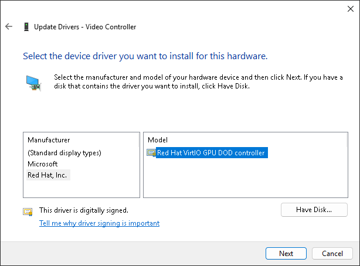360x266 pixels.
Task: Click the digital signature certificate icon
Action: pyautogui.click(x=28, y=212)
